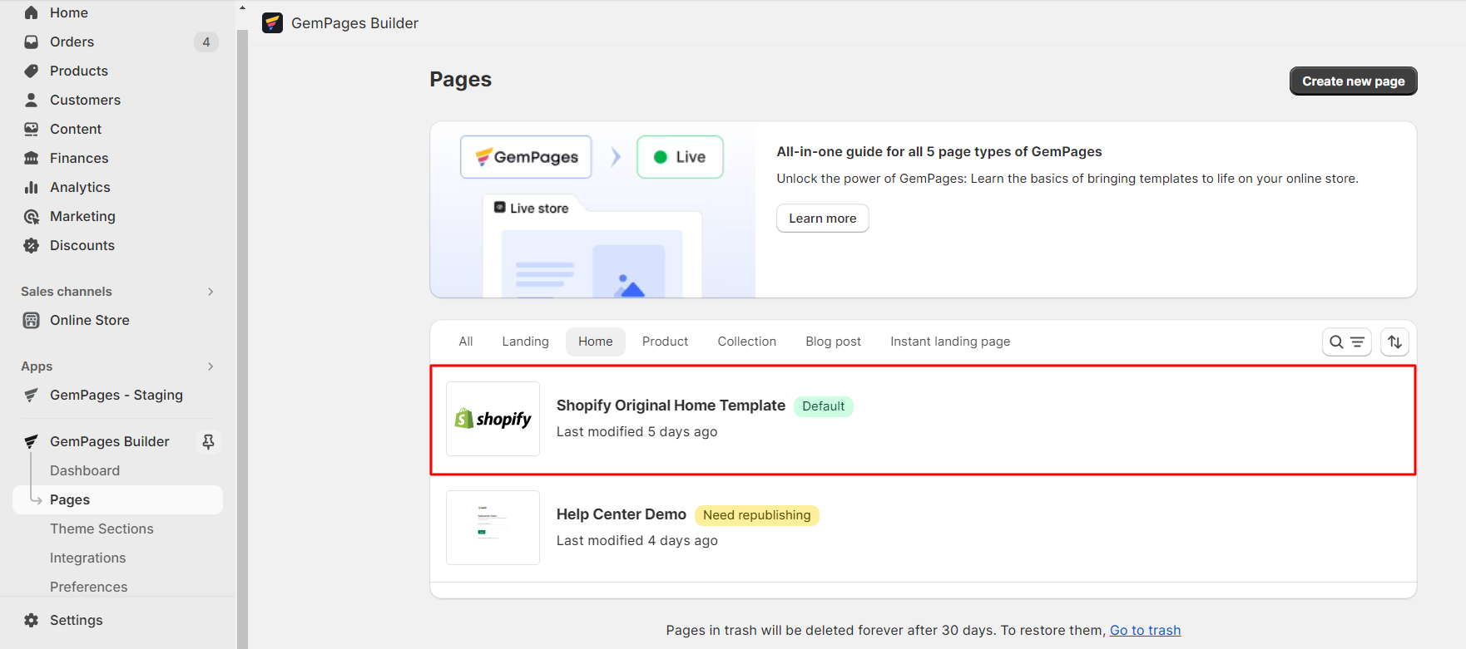Click the sidebar vertical scrollbar

click(x=242, y=332)
